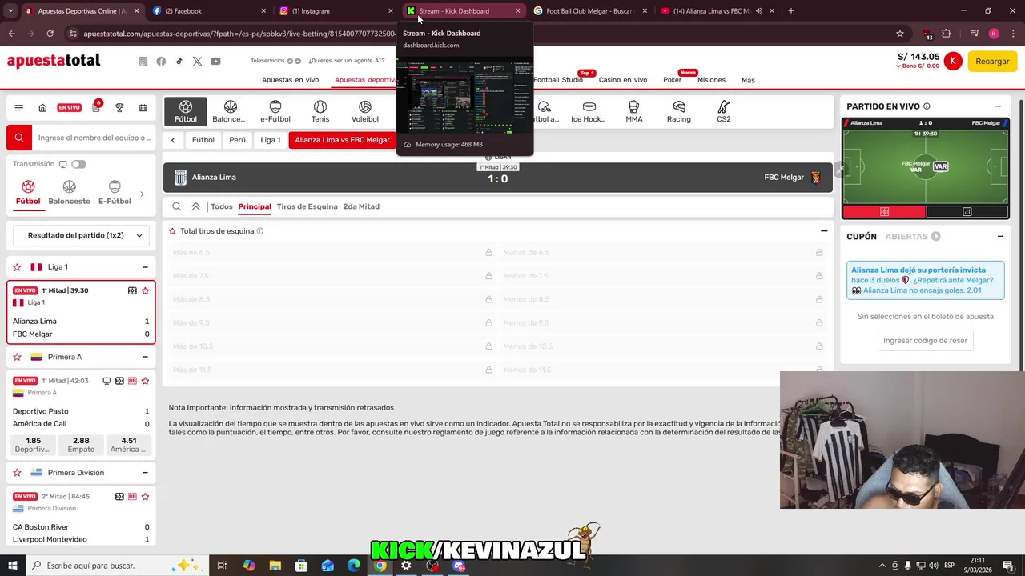This screenshot has width=1025, height=576.
Task: Open live stream icon on Deportivo Pasto match
Action: [107, 381]
